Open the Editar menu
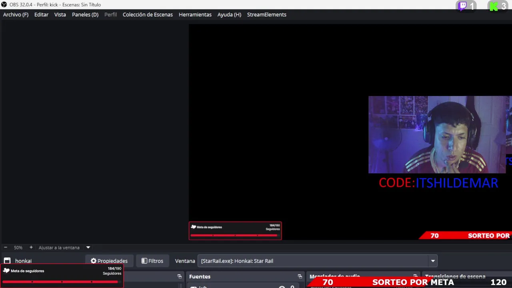Screen dimensions: 512x288 (x=41, y=14)
